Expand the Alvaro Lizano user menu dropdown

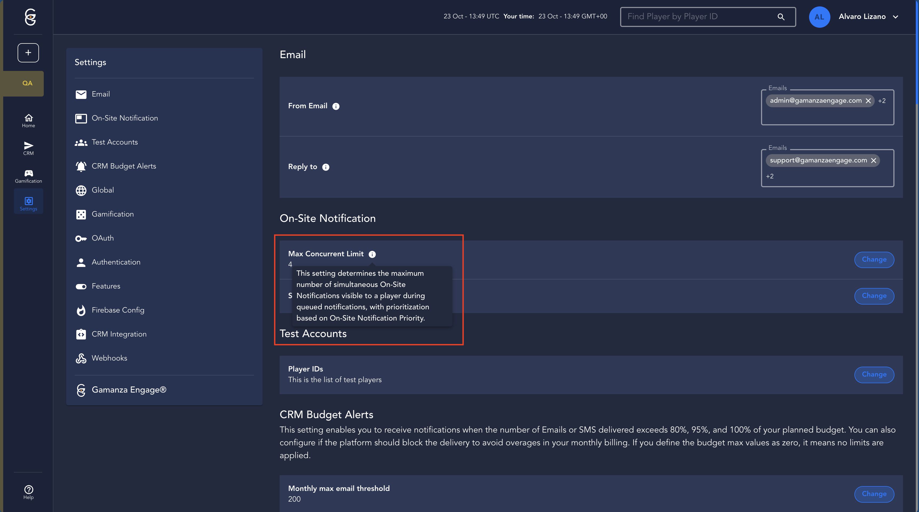[895, 17]
